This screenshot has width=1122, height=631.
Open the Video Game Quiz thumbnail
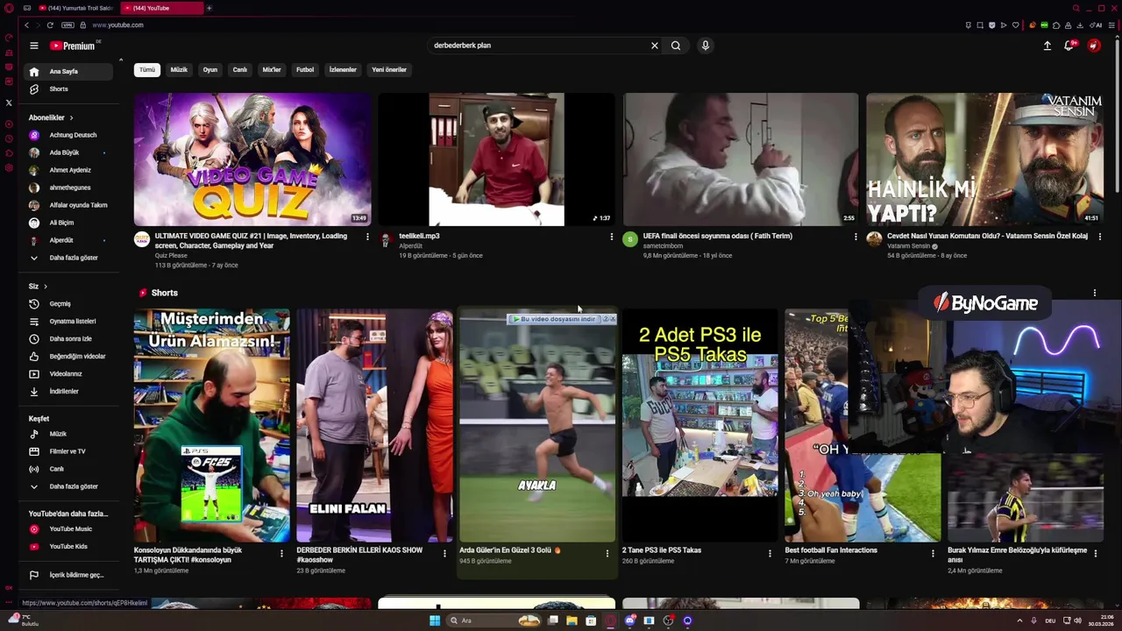click(x=252, y=160)
